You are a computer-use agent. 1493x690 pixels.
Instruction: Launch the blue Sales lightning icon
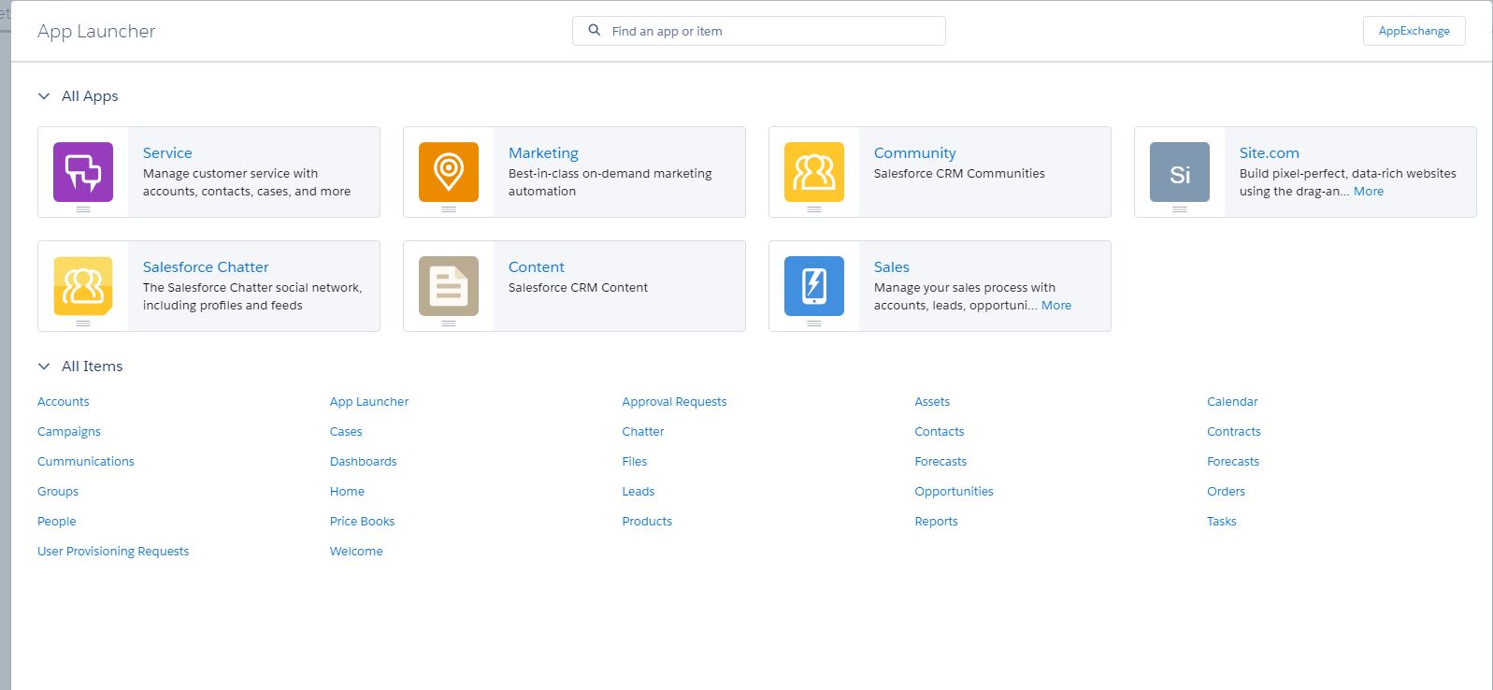(813, 286)
